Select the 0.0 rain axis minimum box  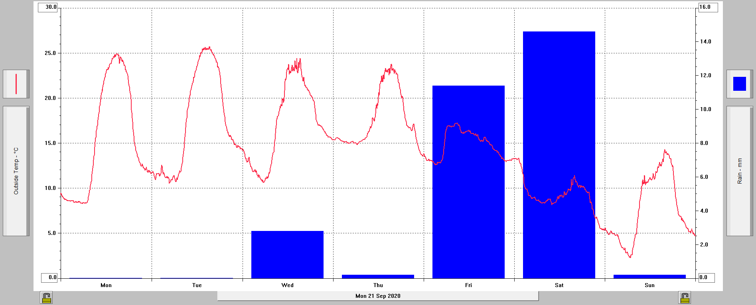pos(706,277)
